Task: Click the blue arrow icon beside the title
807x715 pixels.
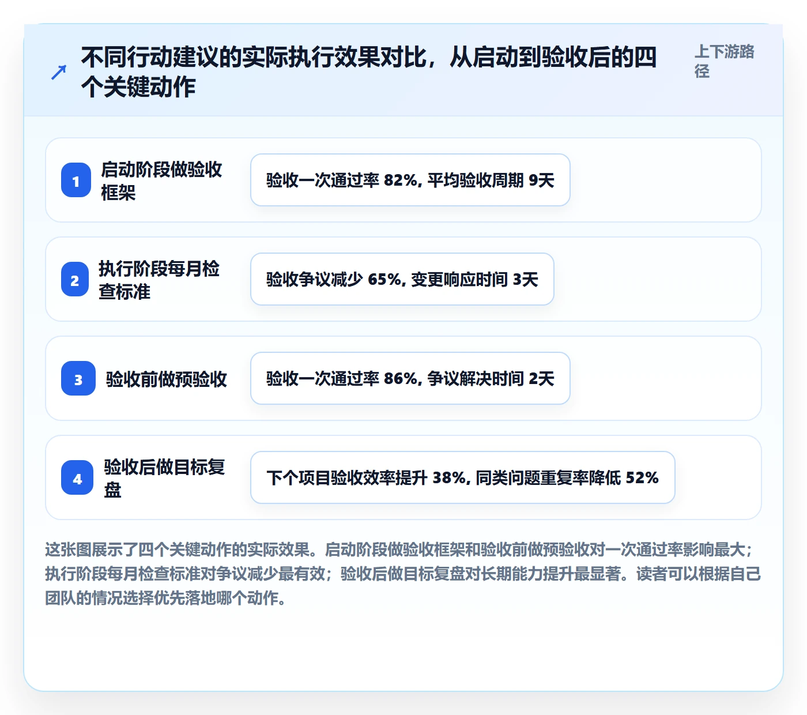Action: (x=59, y=72)
